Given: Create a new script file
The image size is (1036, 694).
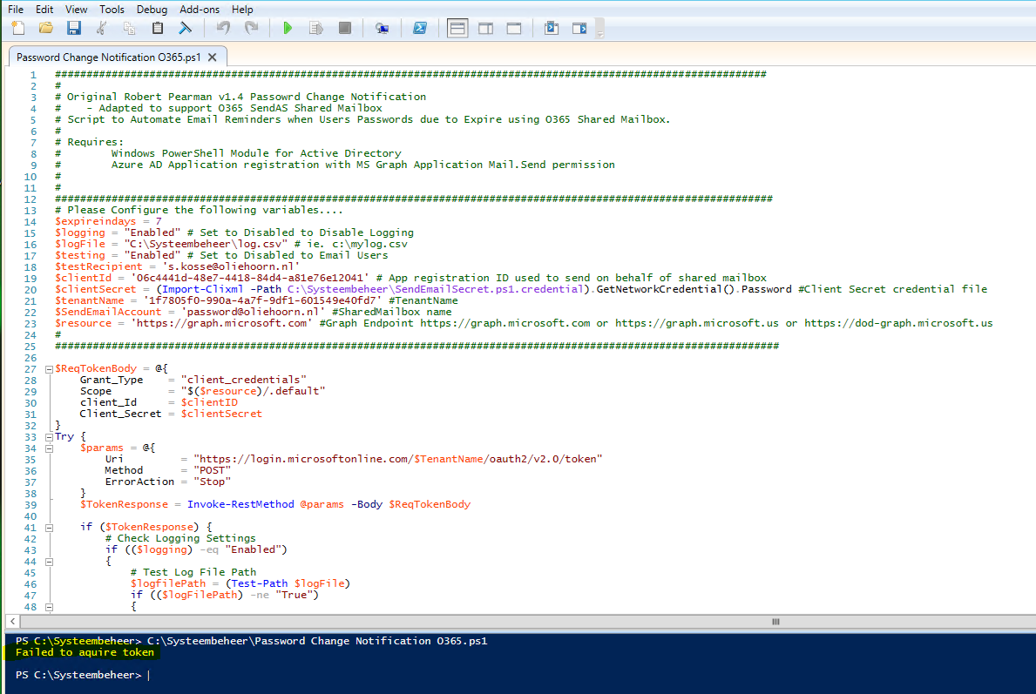Looking at the screenshot, I should 18,28.
